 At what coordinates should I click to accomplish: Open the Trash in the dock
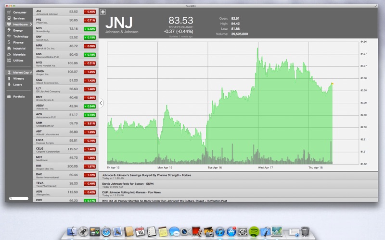point(305,231)
